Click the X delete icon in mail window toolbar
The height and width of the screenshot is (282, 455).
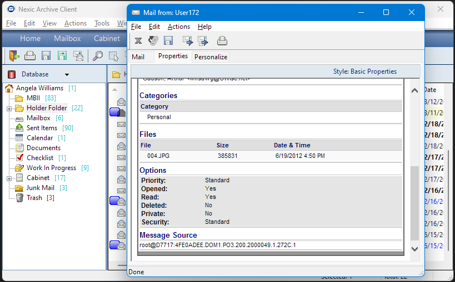tap(138, 41)
